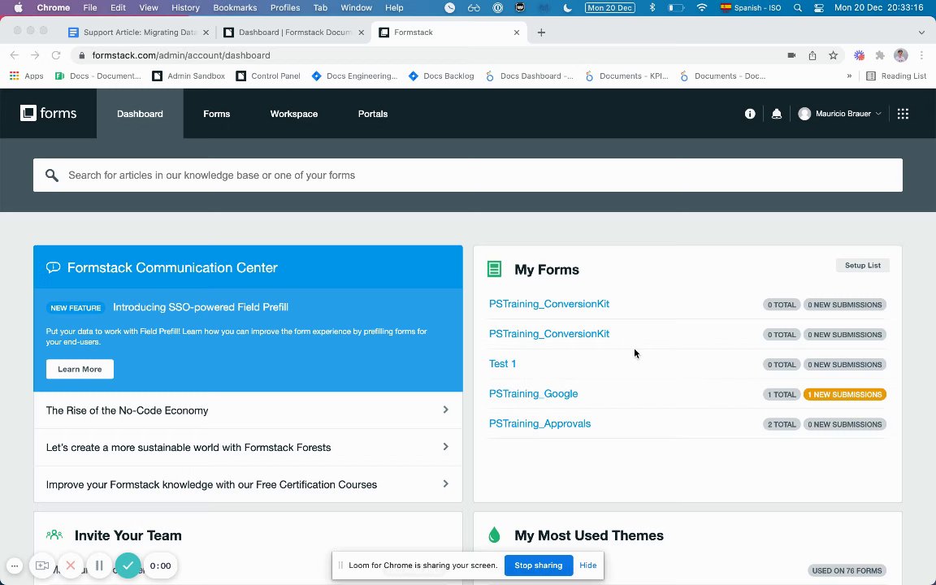Click the Chrome profile avatar
Image resolution: width=936 pixels, height=585 pixels.
tap(901, 55)
